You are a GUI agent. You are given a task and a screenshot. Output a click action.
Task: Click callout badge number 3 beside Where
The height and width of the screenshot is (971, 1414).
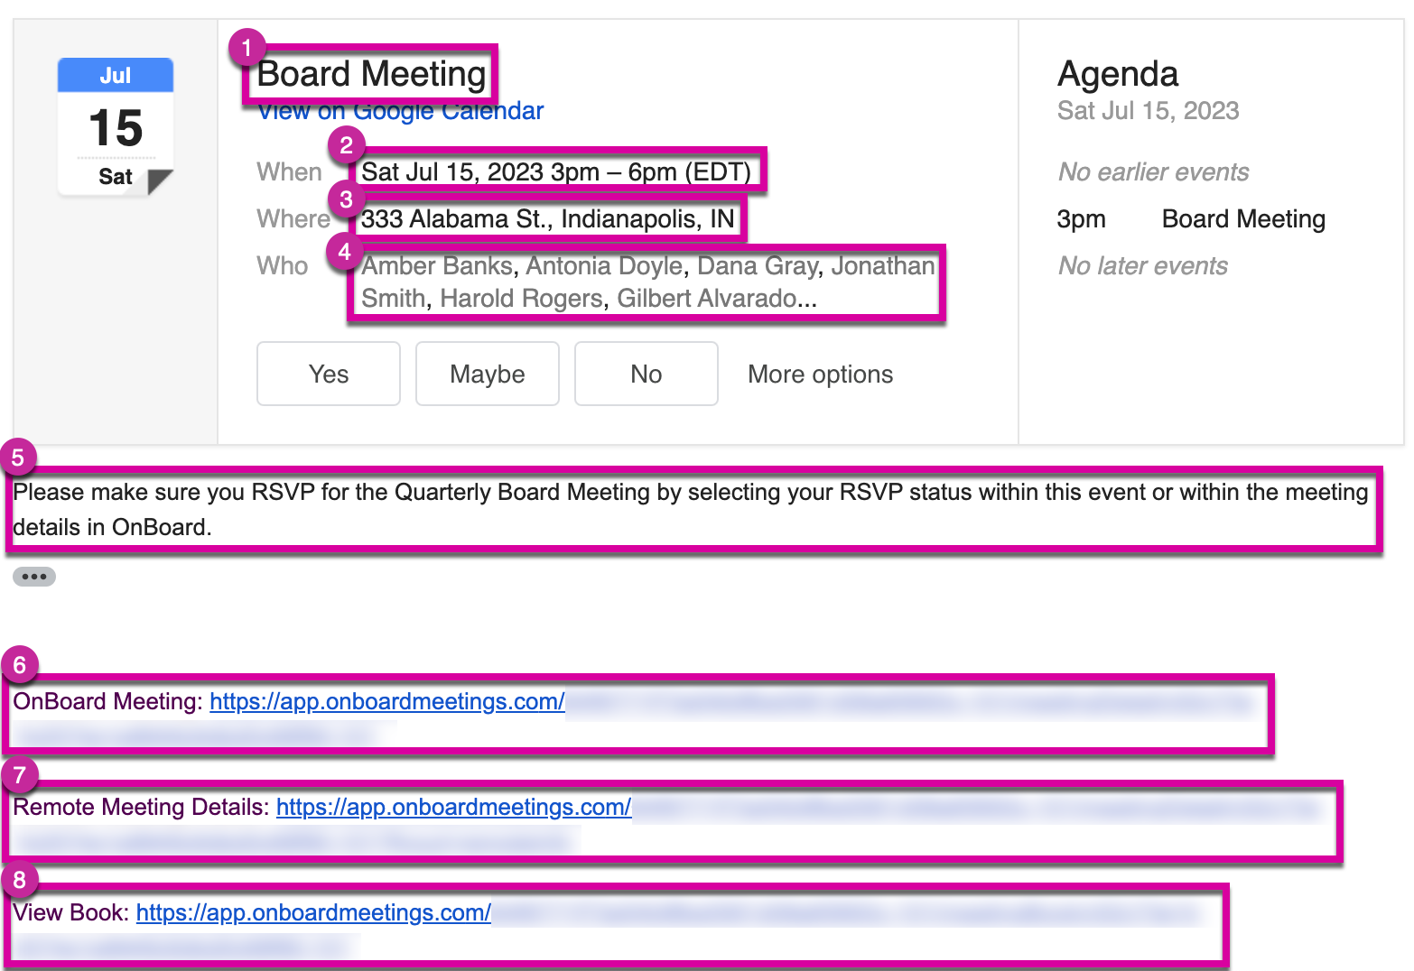[x=346, y=199]
